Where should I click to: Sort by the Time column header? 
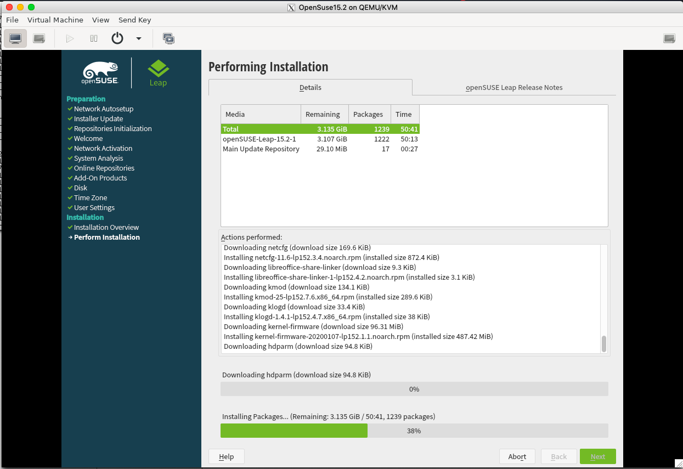(x=405, y=114)
